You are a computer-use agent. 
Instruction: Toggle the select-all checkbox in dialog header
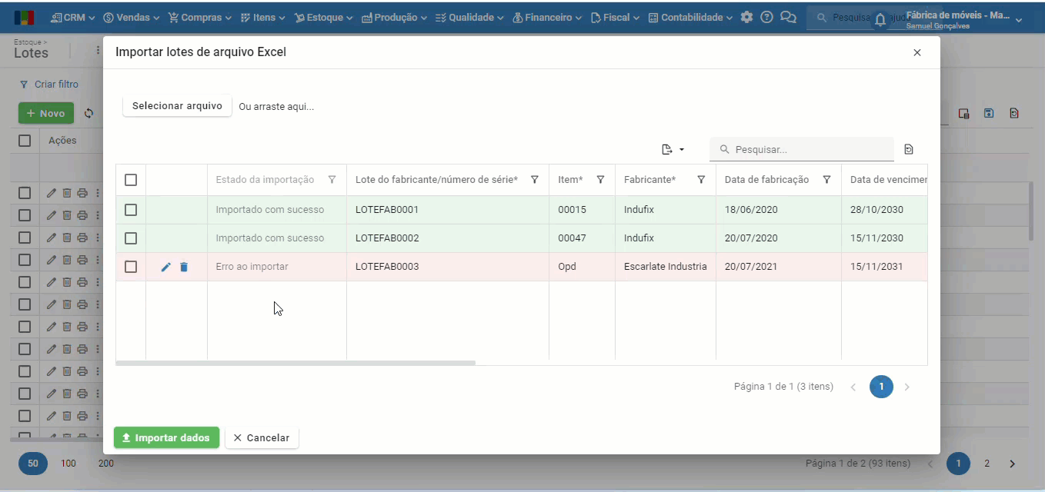point(131,180)
